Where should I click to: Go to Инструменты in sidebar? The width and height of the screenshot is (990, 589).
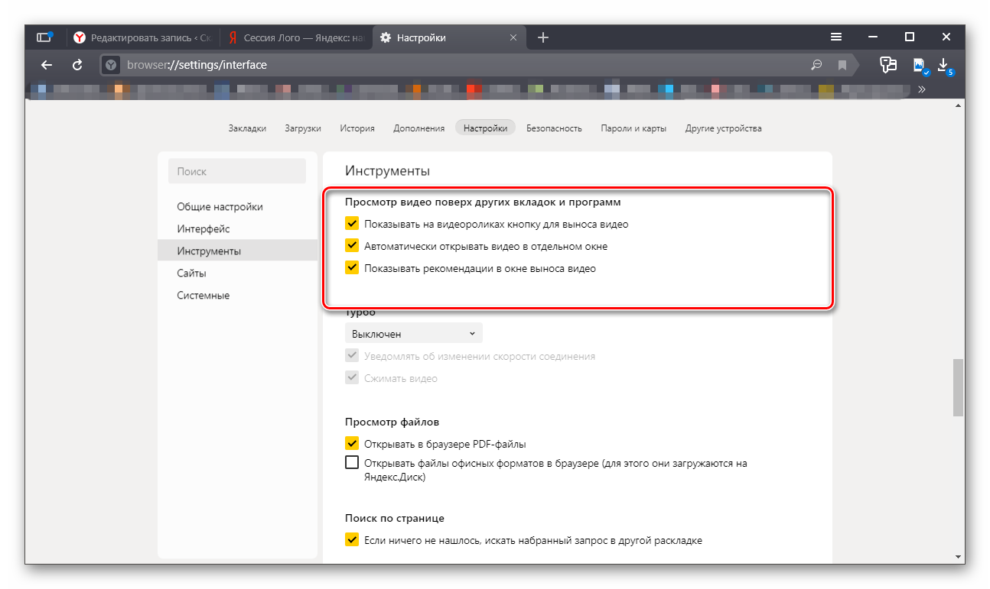(237, 251)
